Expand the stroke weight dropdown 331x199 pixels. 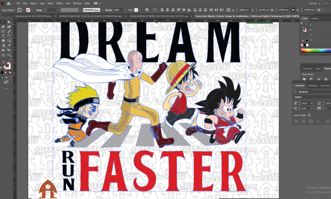pyautogui.click(x=57, y=10)
